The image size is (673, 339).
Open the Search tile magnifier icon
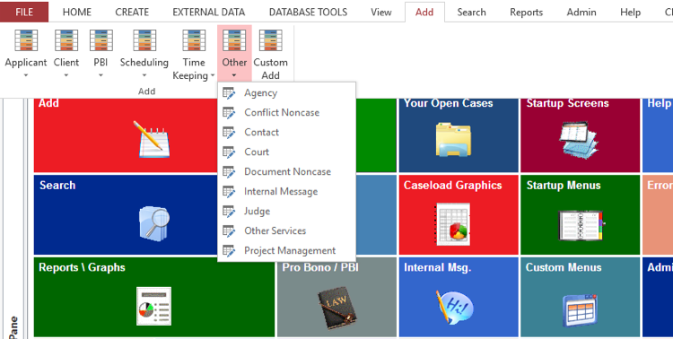154,223
